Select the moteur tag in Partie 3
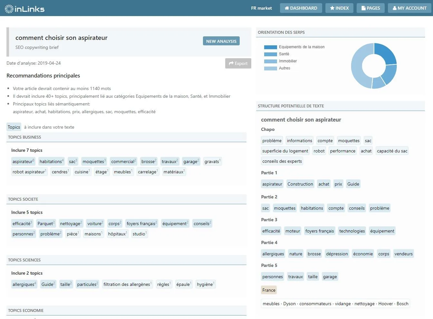Screen dimensions: 433x319 point(293,231)
